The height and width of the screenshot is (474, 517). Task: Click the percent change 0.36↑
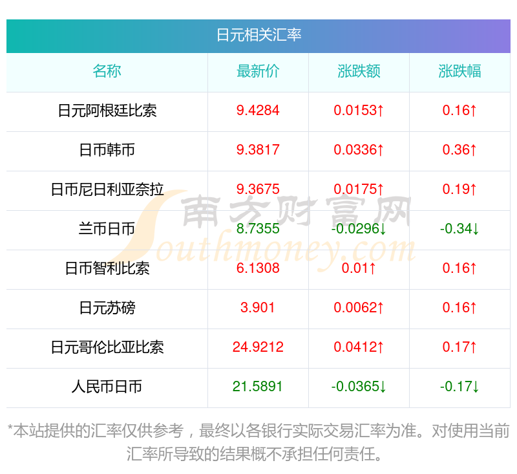[x=459, y=150]
